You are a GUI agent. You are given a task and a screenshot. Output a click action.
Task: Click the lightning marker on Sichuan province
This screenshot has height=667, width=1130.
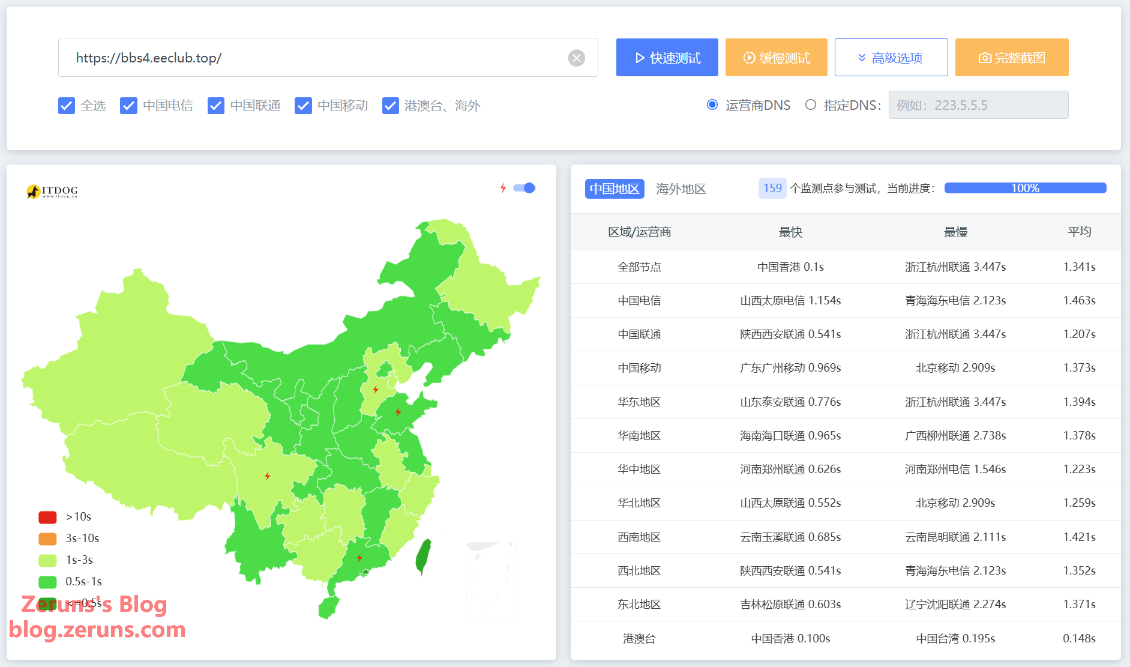[x=268, y=476]
